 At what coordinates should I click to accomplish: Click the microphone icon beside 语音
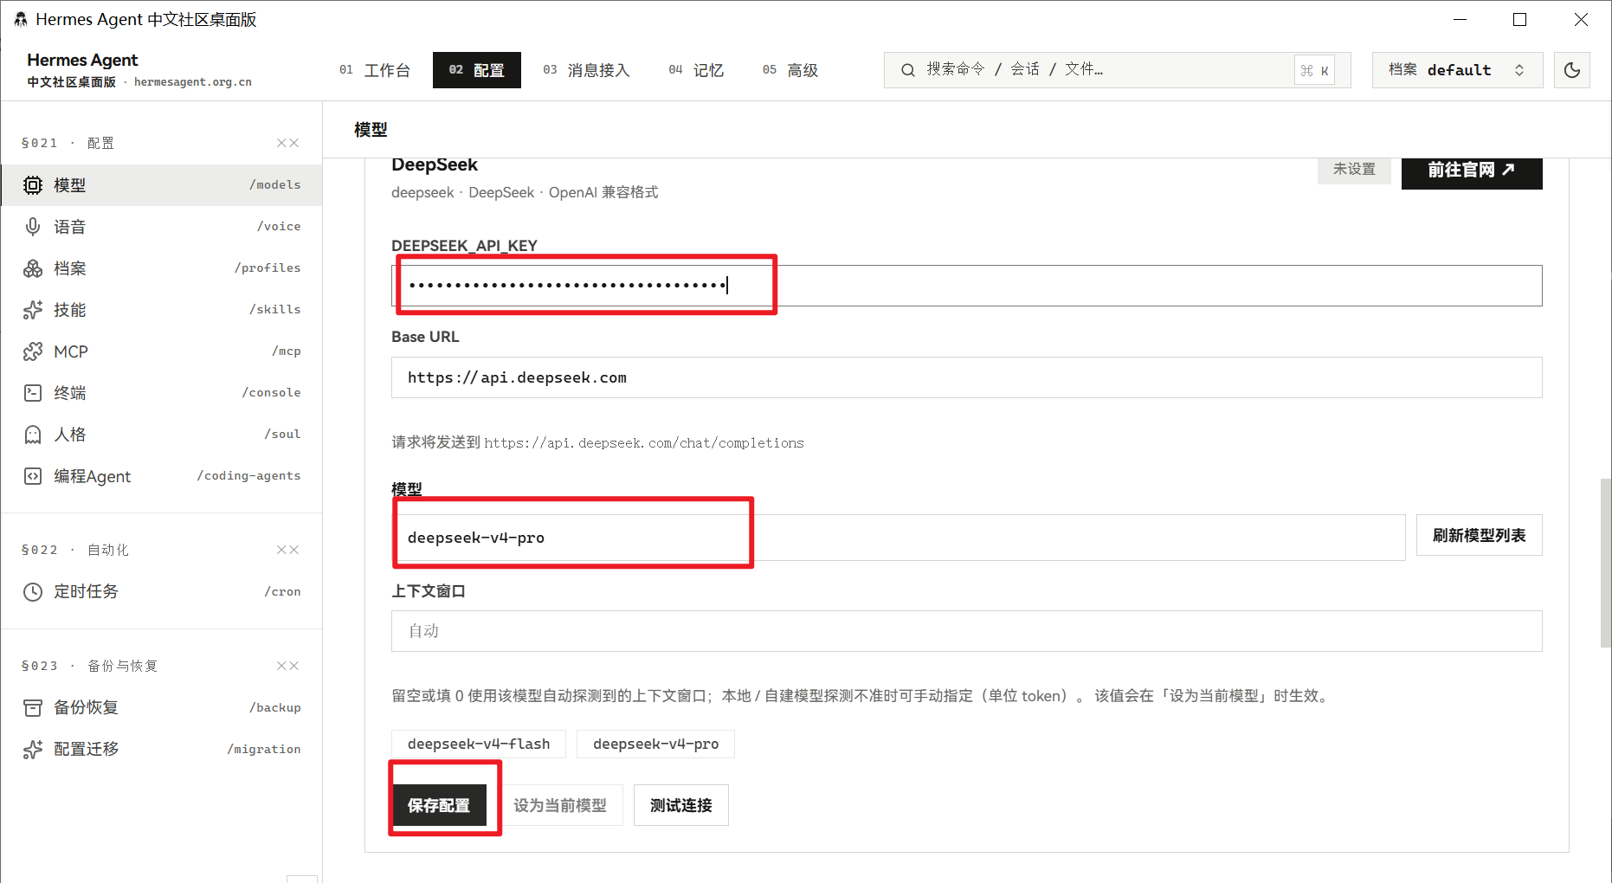point(33,227)
